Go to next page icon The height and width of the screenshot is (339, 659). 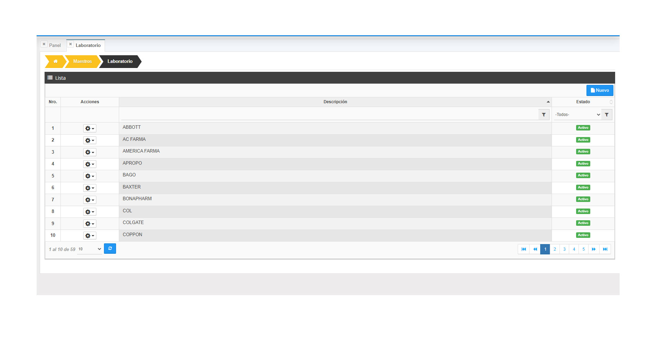point(594,249)
